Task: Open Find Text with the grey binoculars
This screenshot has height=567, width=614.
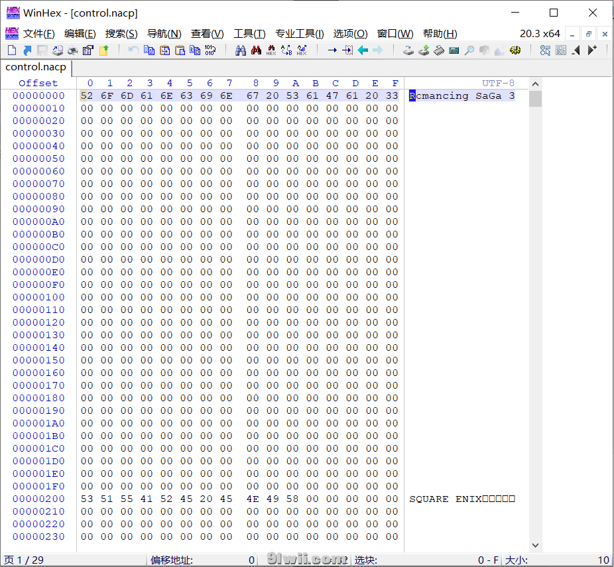Action: 241,50
